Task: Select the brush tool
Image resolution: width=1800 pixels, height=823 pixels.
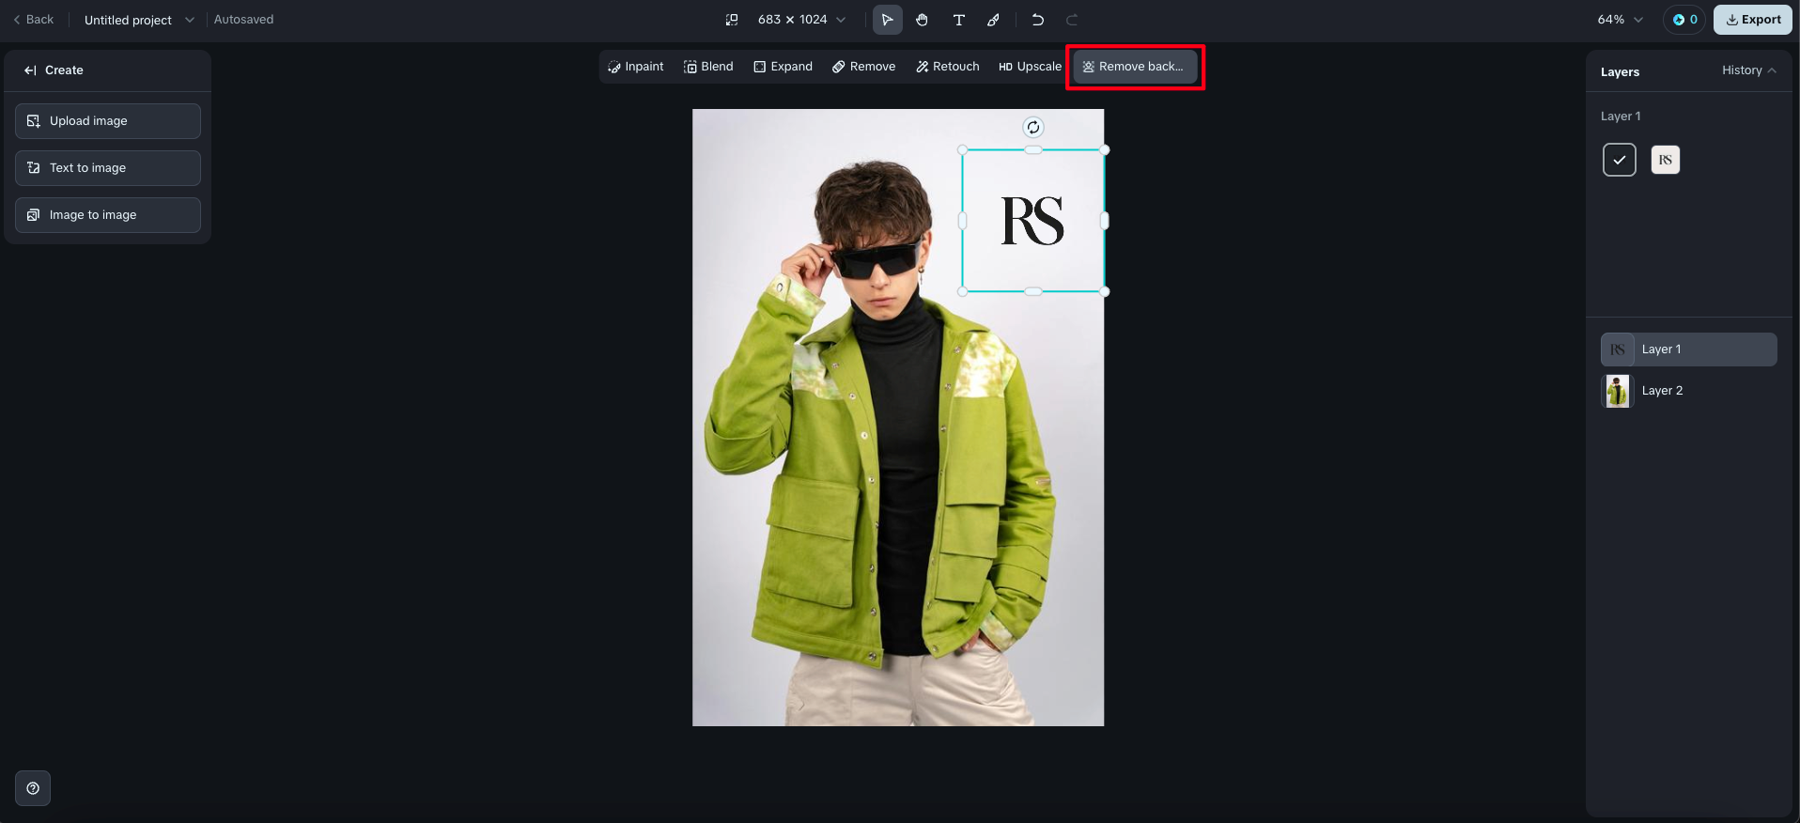Action: (993, 20)
